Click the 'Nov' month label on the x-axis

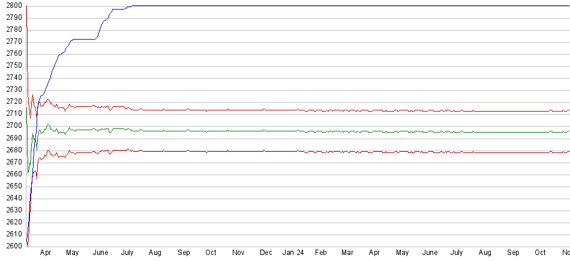pos(238,253)
